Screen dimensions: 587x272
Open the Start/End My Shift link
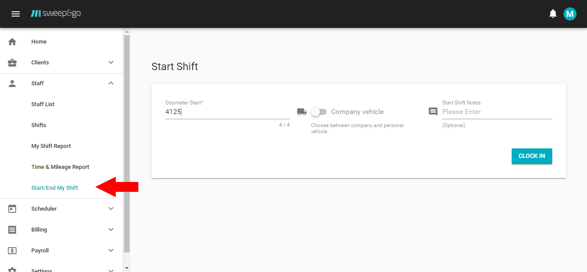55,188
